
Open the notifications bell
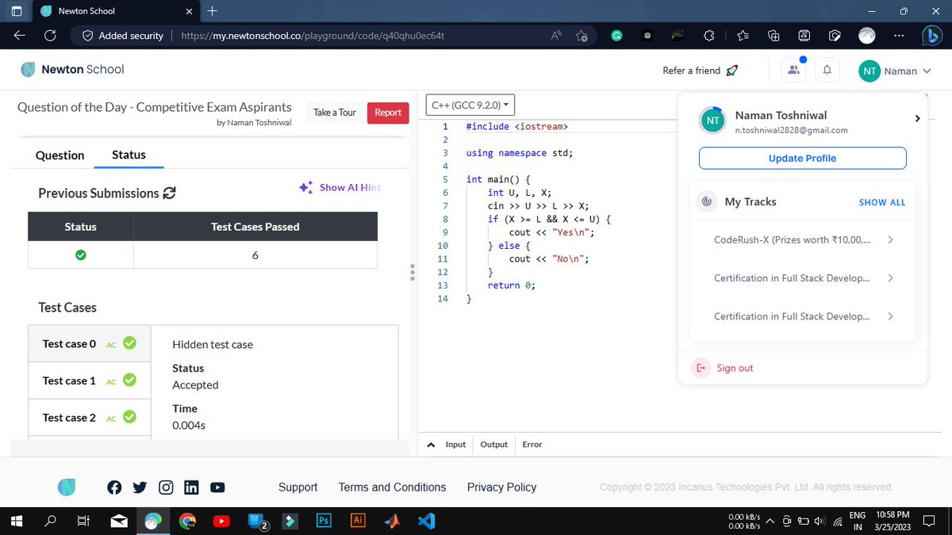pyautogui.click(x=827, y=71)
